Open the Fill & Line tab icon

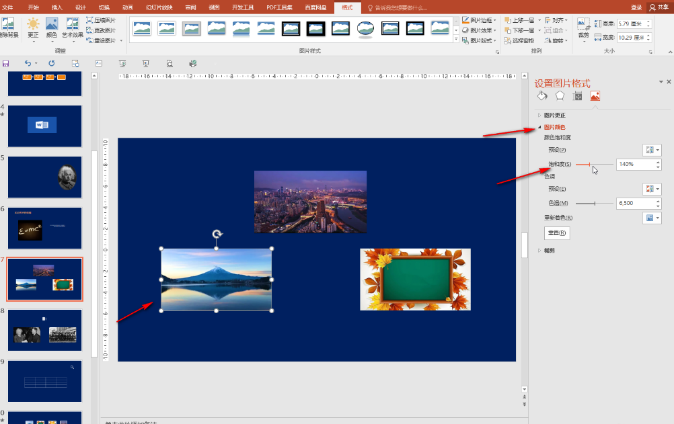tap(542, 96)
